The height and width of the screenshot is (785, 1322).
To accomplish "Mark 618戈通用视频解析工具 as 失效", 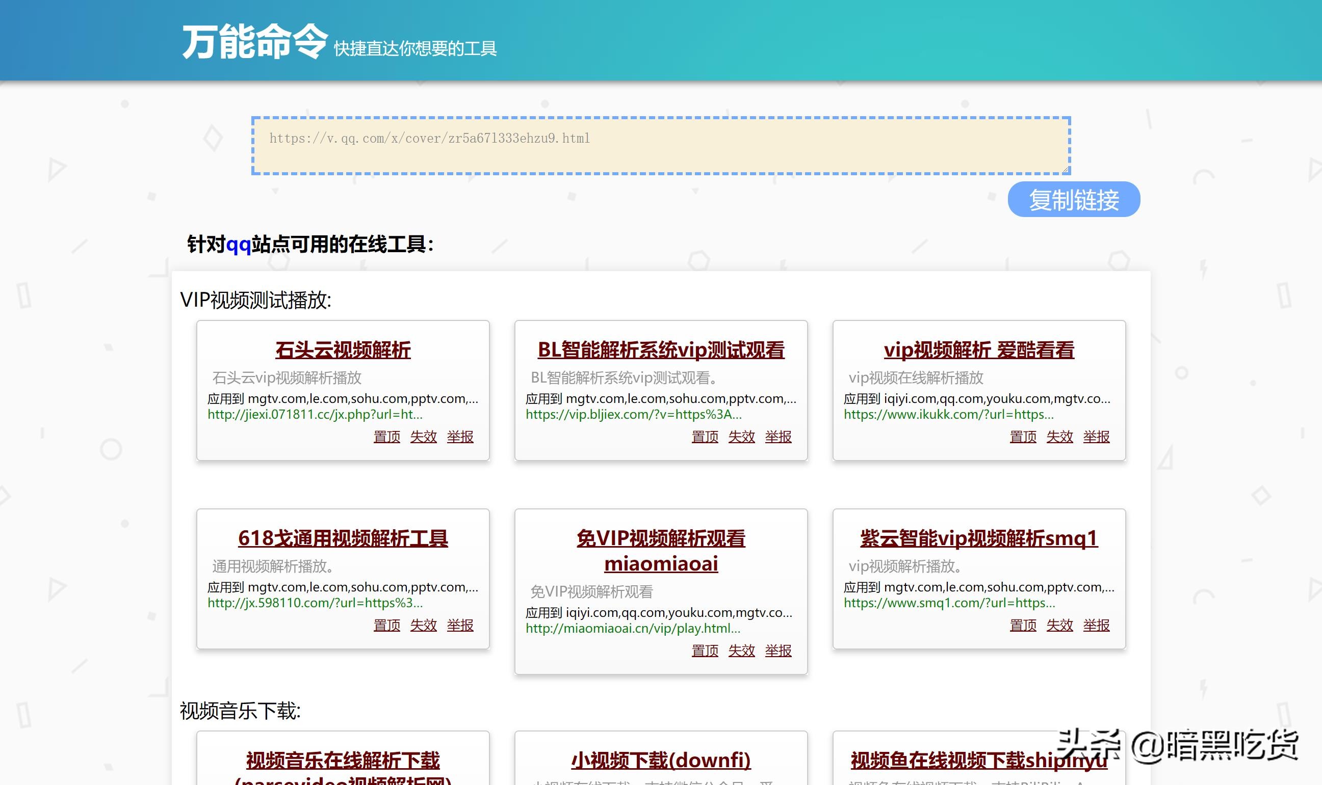I will [424, 625].
